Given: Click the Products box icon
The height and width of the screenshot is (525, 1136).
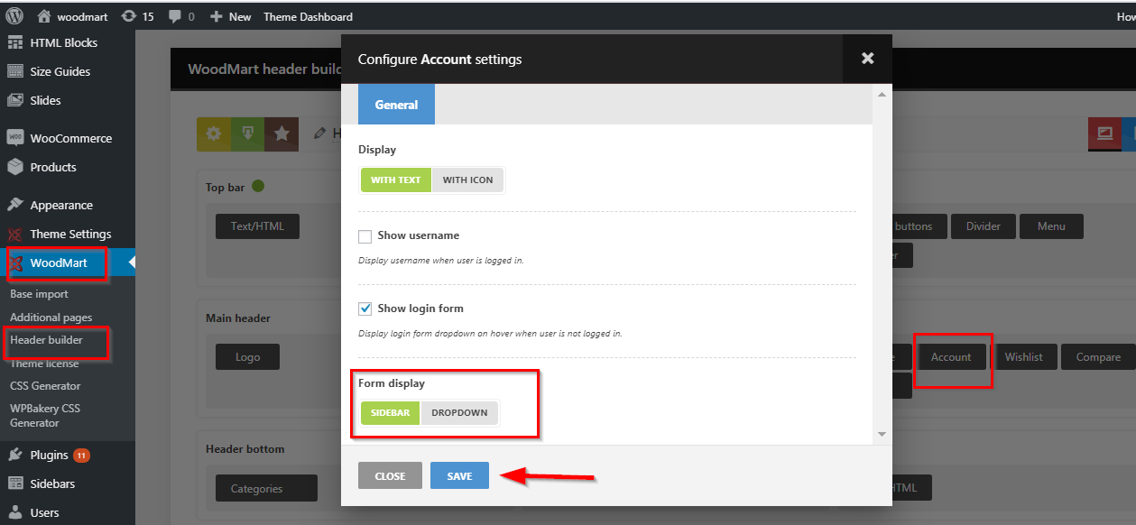Looking at the screenshot, I should pyautogui.click(x=14, y=167).
